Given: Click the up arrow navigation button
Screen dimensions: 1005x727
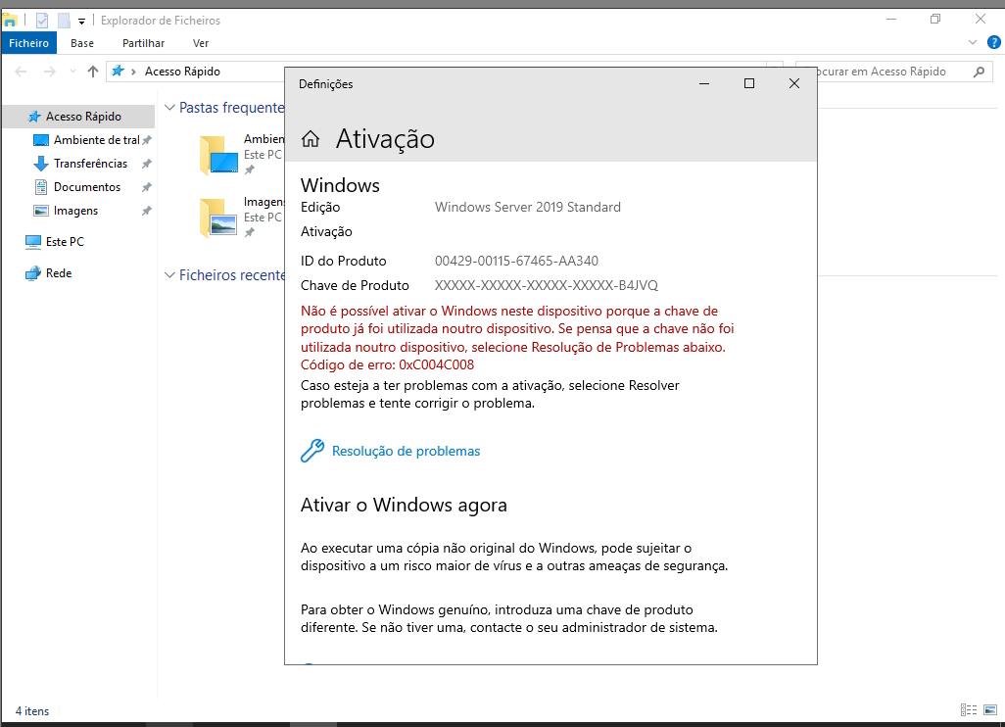Looking at the screenshot, I should [x=93, y=72].
